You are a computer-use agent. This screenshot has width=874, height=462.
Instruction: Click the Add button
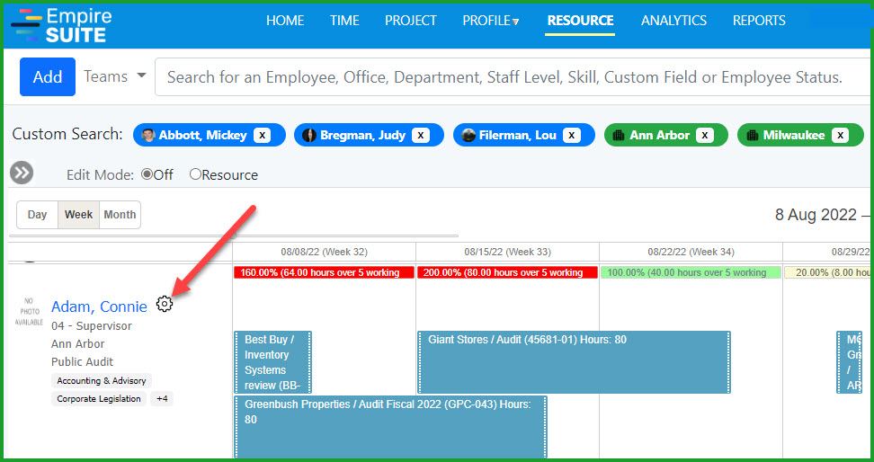[48, 77]
